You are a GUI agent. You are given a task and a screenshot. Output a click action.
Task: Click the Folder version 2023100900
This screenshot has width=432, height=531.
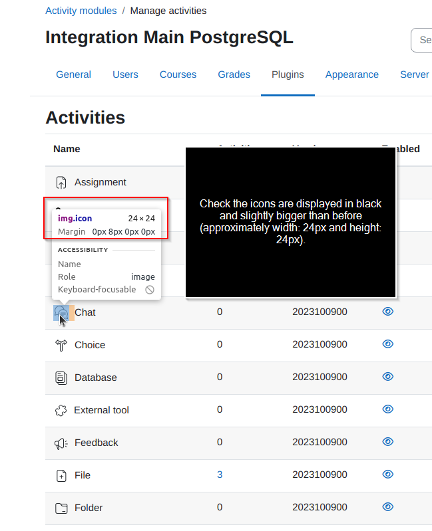tap(320, 507)
